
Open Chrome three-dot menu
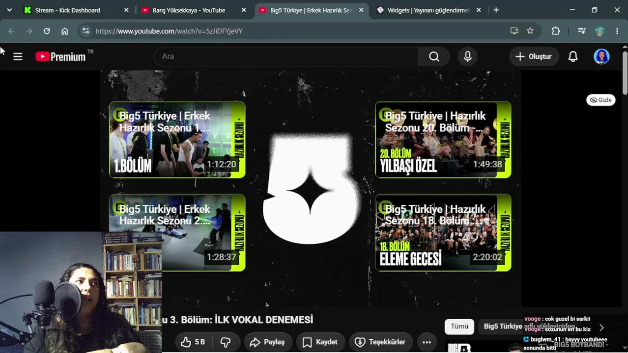(x=617, y=31)
